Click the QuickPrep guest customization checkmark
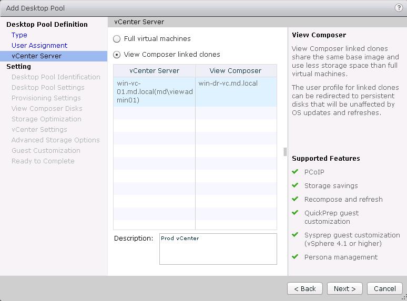 296,213
